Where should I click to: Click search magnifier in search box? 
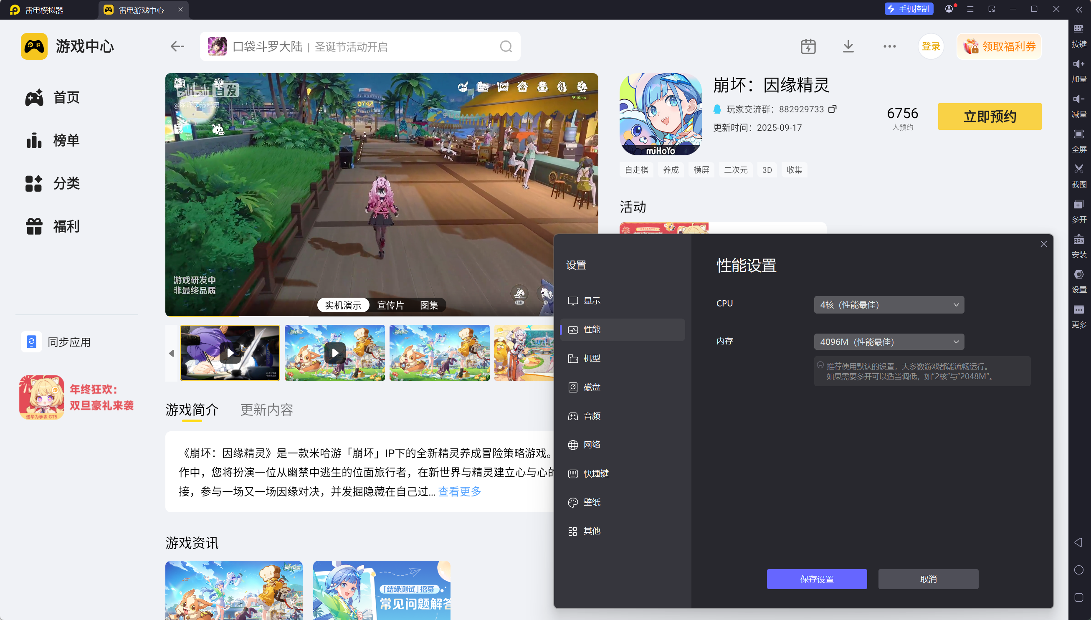click(506, 46)
